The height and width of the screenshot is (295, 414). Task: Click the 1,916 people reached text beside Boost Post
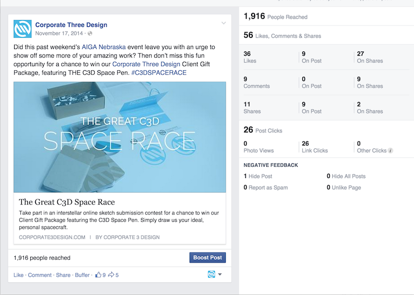pos(42,258)
